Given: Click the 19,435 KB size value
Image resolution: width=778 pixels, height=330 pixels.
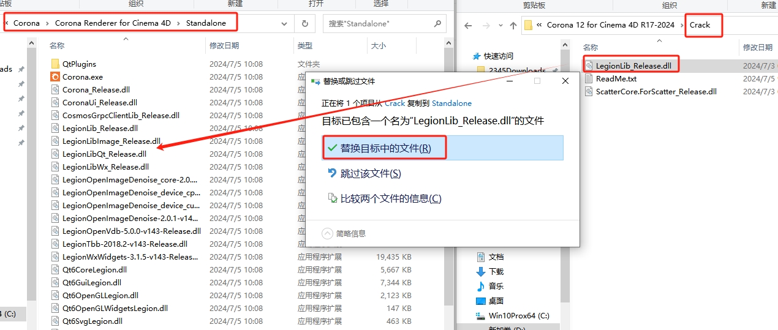Looking at the screenshot, I should pyautogui.click(x=394, y=257).
